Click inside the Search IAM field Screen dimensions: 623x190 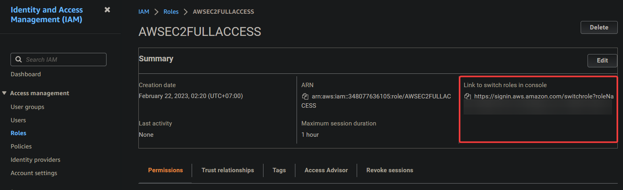59,59
